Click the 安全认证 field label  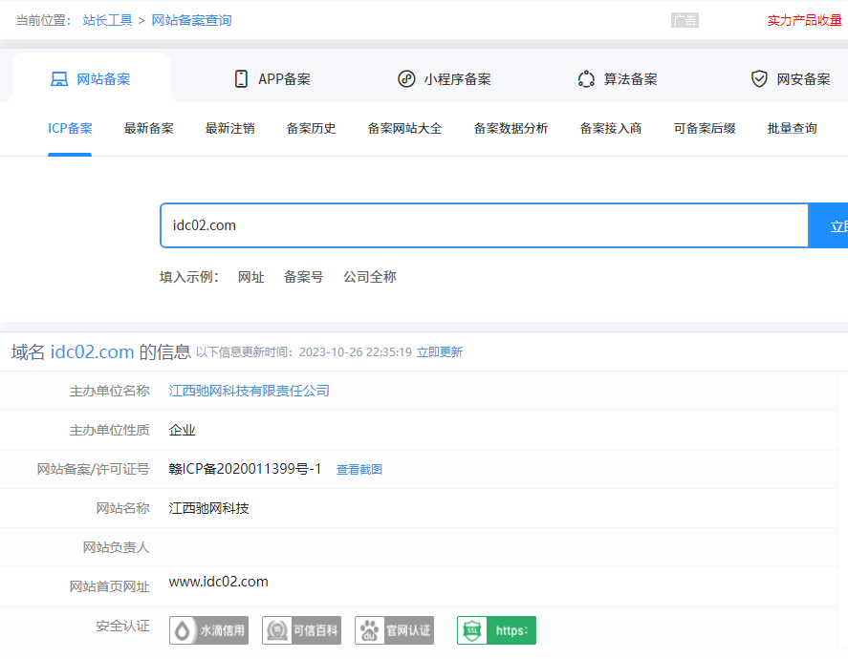pyautogui.click(x=122, y=627)
